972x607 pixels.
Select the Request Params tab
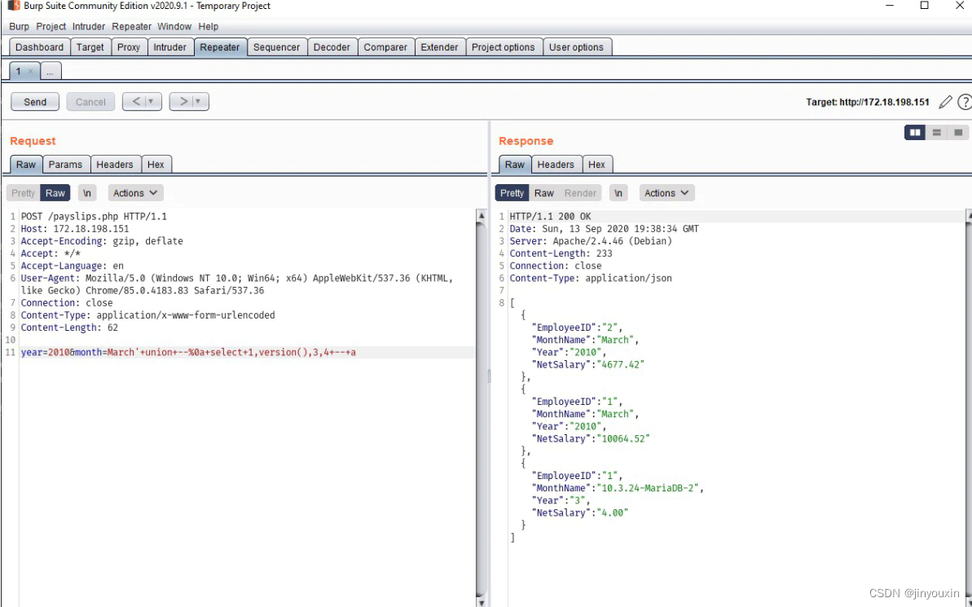point(66,165)
